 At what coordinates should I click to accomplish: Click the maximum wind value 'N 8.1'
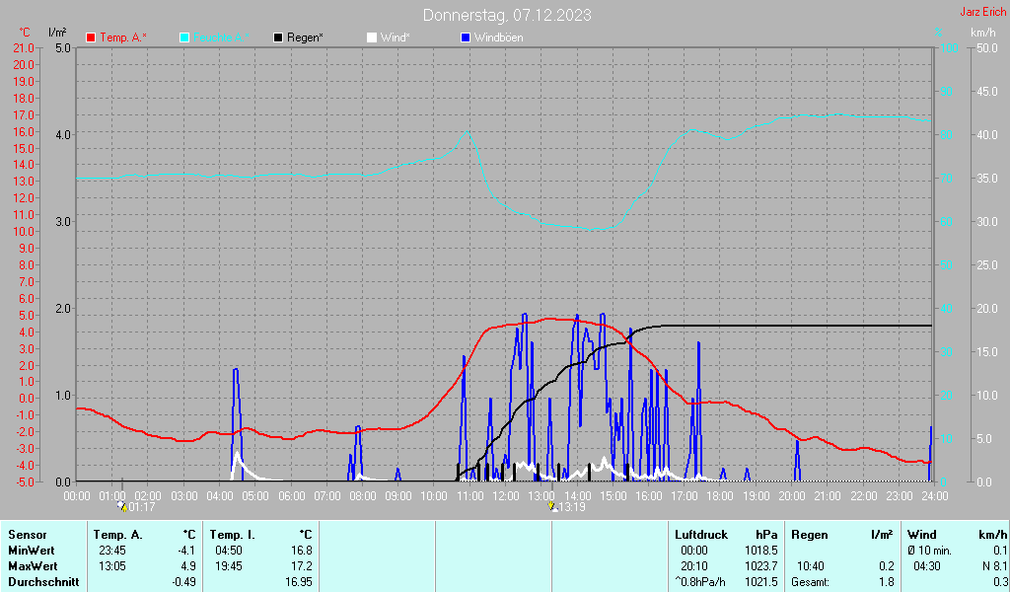click(994, 566)
